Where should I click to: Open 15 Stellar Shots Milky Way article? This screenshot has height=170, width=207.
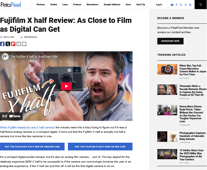point(192,155)
